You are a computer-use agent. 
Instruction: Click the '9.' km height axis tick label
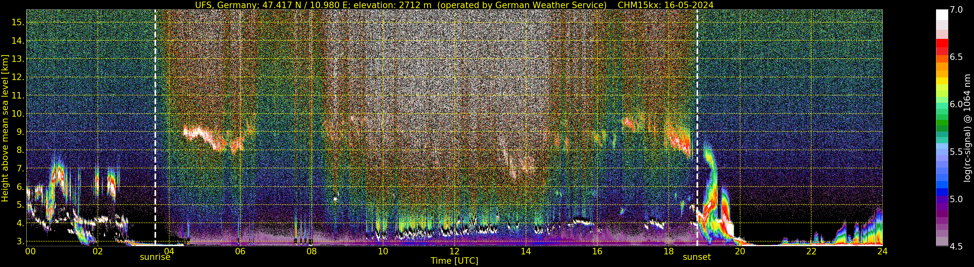tap(20, 132)
